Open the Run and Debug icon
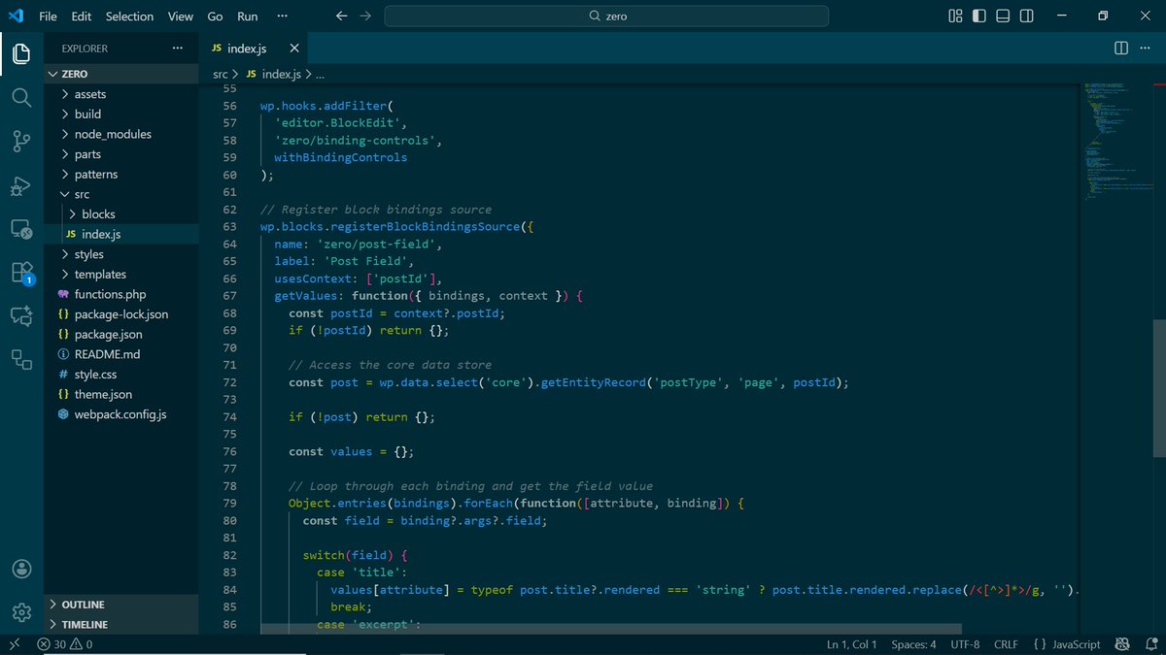The height and width of the screenshot is (655, 1166). coord(20,184)
